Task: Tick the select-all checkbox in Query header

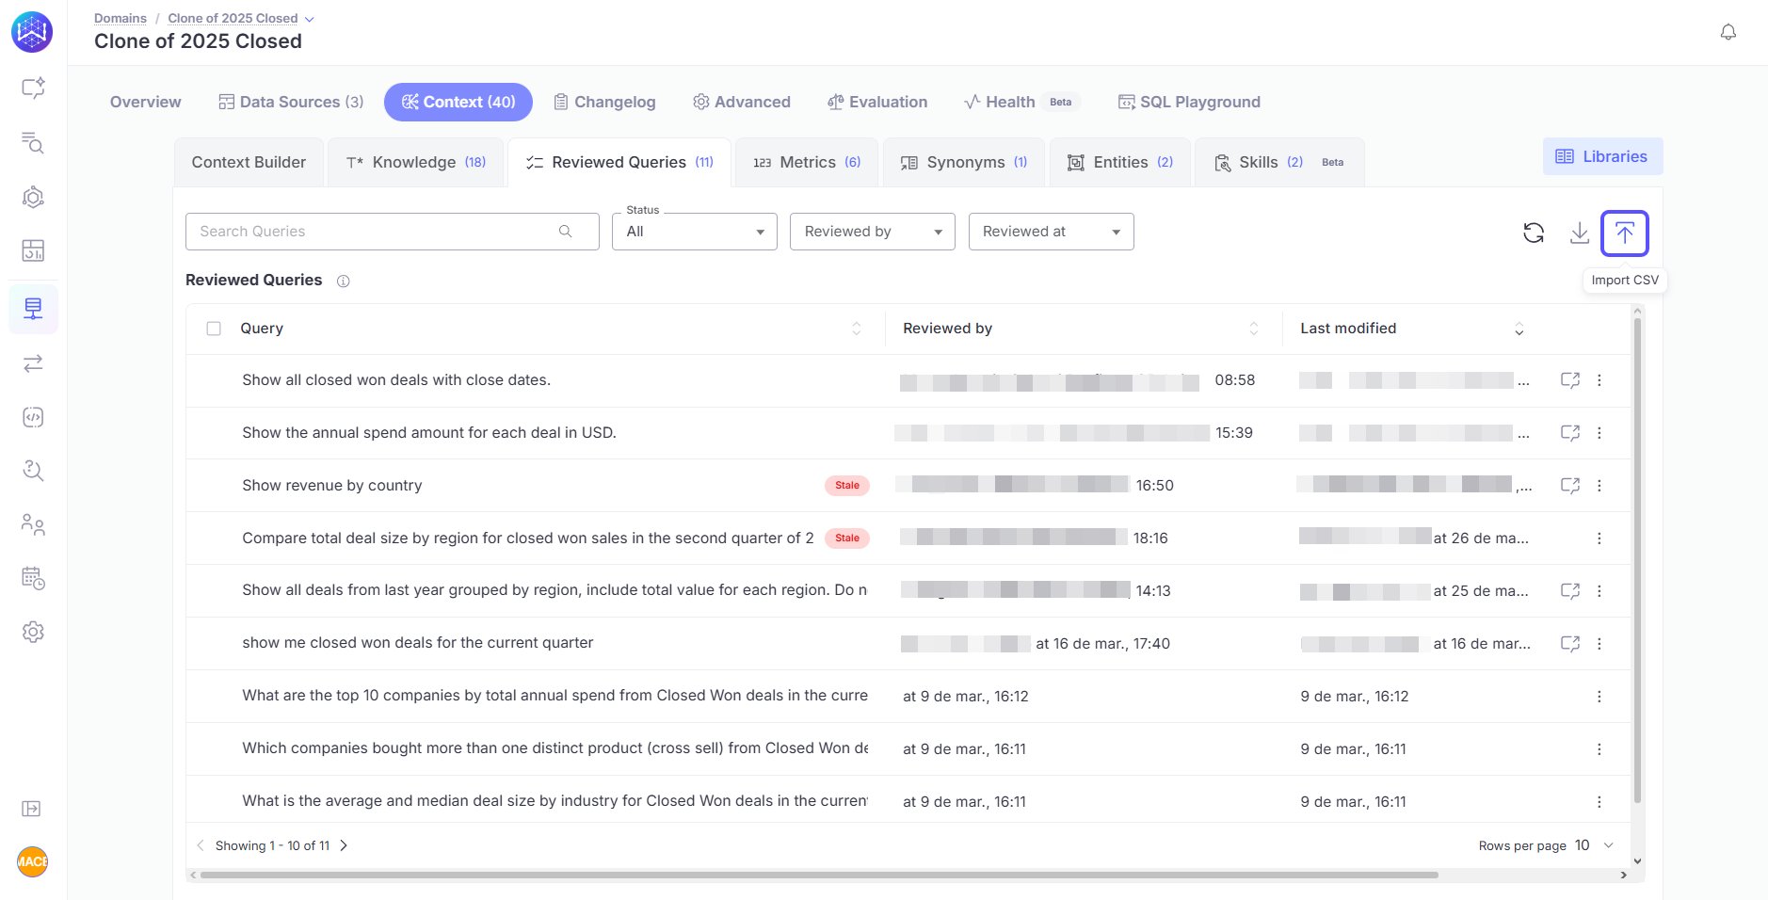Action: [214, 329]
